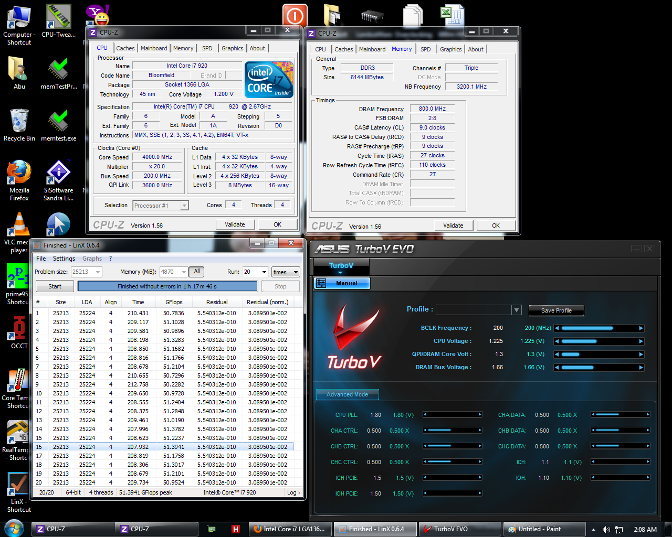Open the TurboV Profile dropdown
This screenshot has width=672, height=537.
(x=517, y=310)
